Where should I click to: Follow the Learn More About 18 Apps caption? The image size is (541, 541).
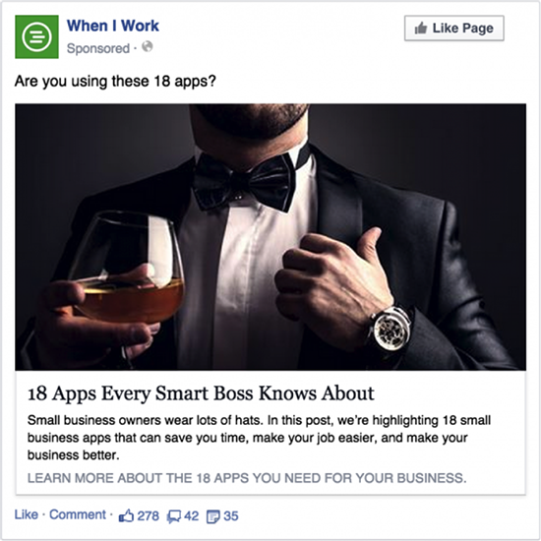247,478
